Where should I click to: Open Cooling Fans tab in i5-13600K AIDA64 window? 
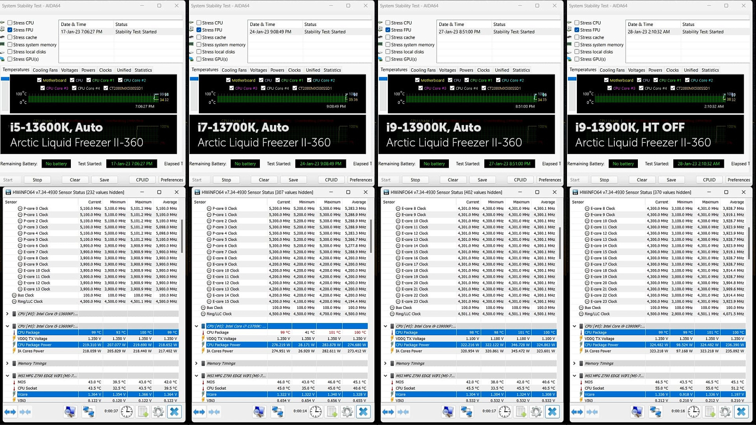45,70
